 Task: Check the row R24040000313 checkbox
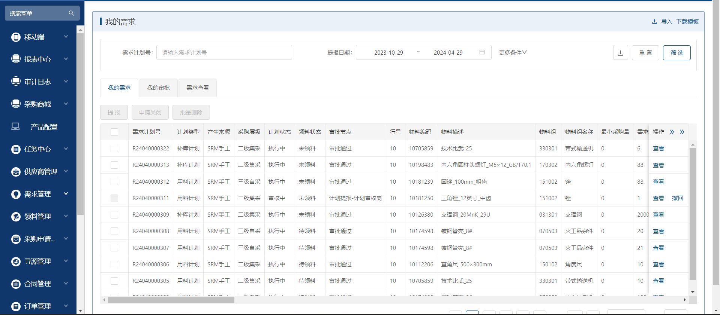click(114, 165)
